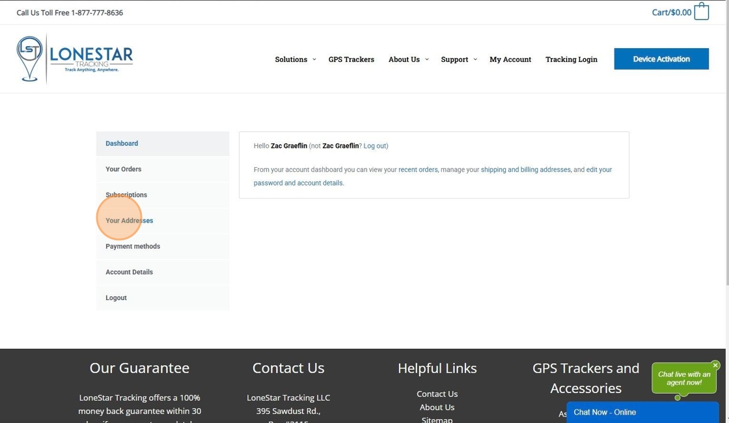Image resolution: width=729 pixels, height=423 pixels.
Task: Open the Tracking Login page
Action: [571, 59]
